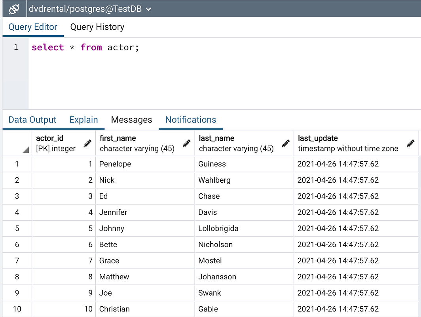Click the cell containing Nick
421x317 pixels.
coord(145,180)
